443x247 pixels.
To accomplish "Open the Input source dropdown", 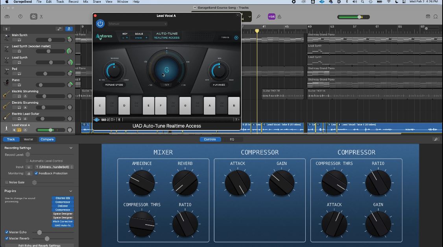I will [x=55, y=167].
